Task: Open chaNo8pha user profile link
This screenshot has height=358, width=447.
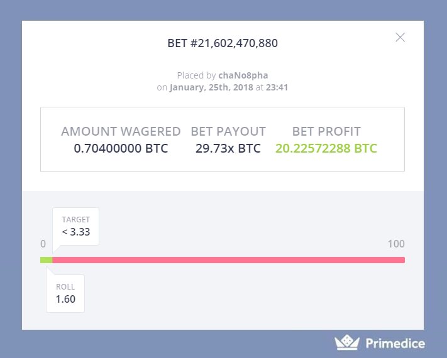Action: [x=243, y=75]
